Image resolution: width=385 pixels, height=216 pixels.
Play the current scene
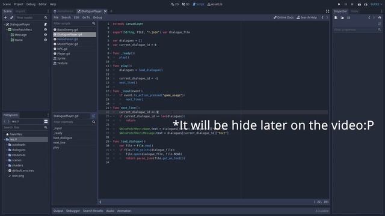359,4
